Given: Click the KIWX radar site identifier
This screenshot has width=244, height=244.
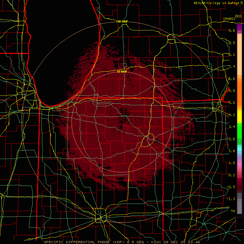Looking at the screenshot, I should [x=156, y=242].
